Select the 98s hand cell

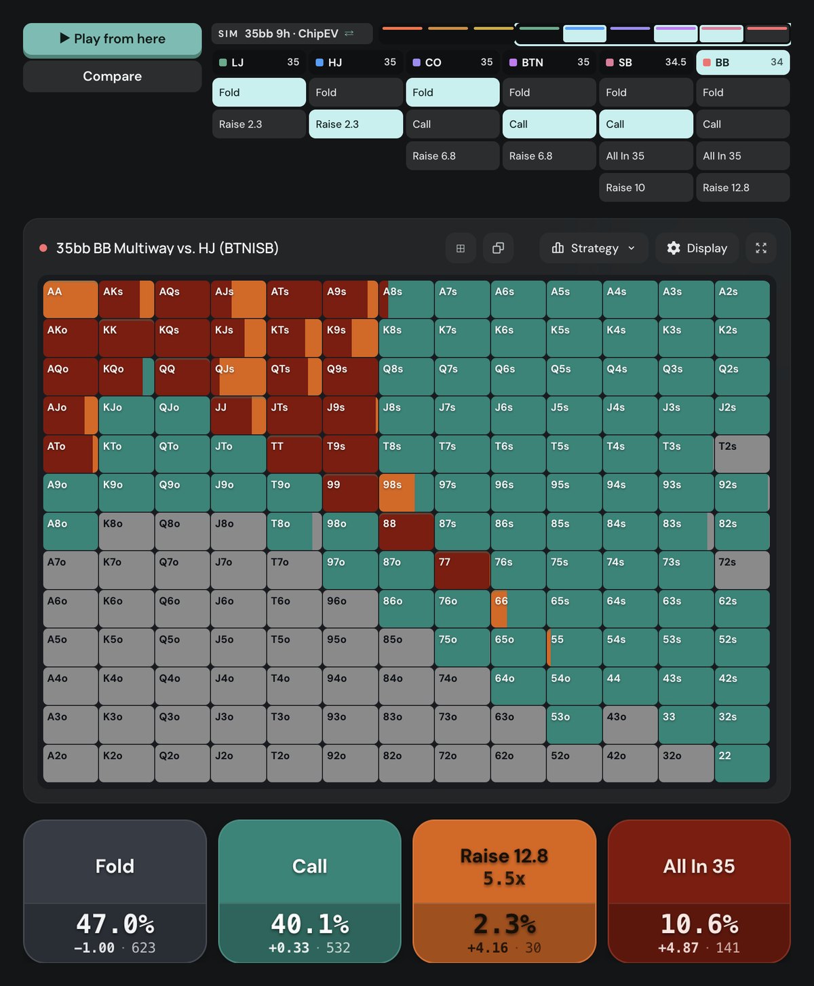pos(406,493)
